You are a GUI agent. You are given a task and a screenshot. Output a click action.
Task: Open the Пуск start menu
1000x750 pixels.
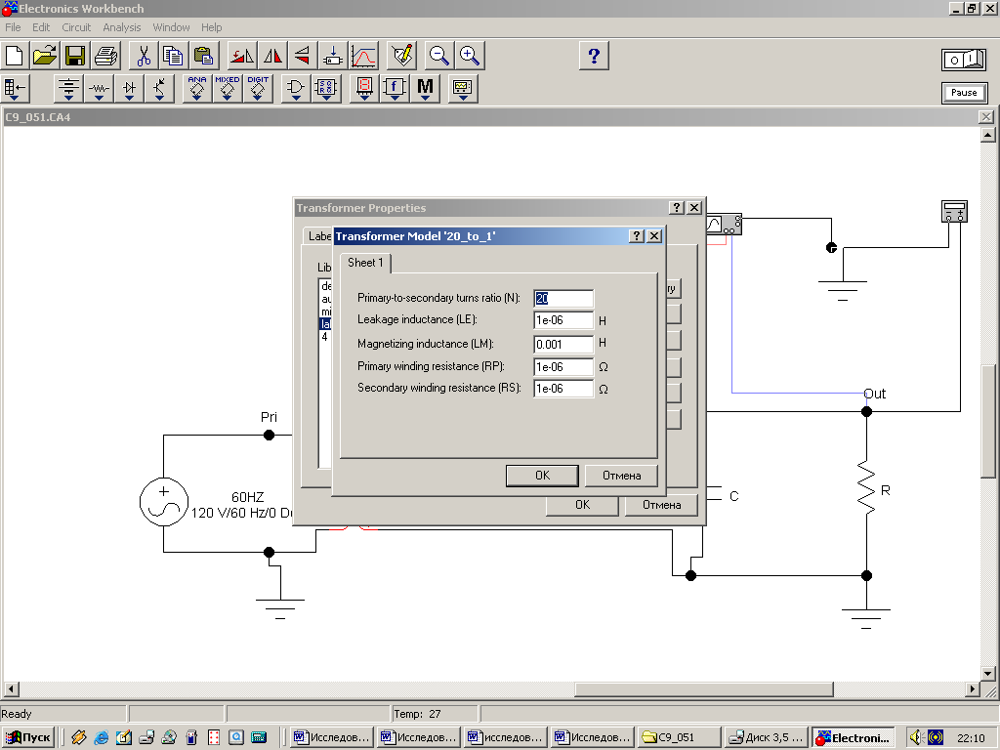point(28,737)
